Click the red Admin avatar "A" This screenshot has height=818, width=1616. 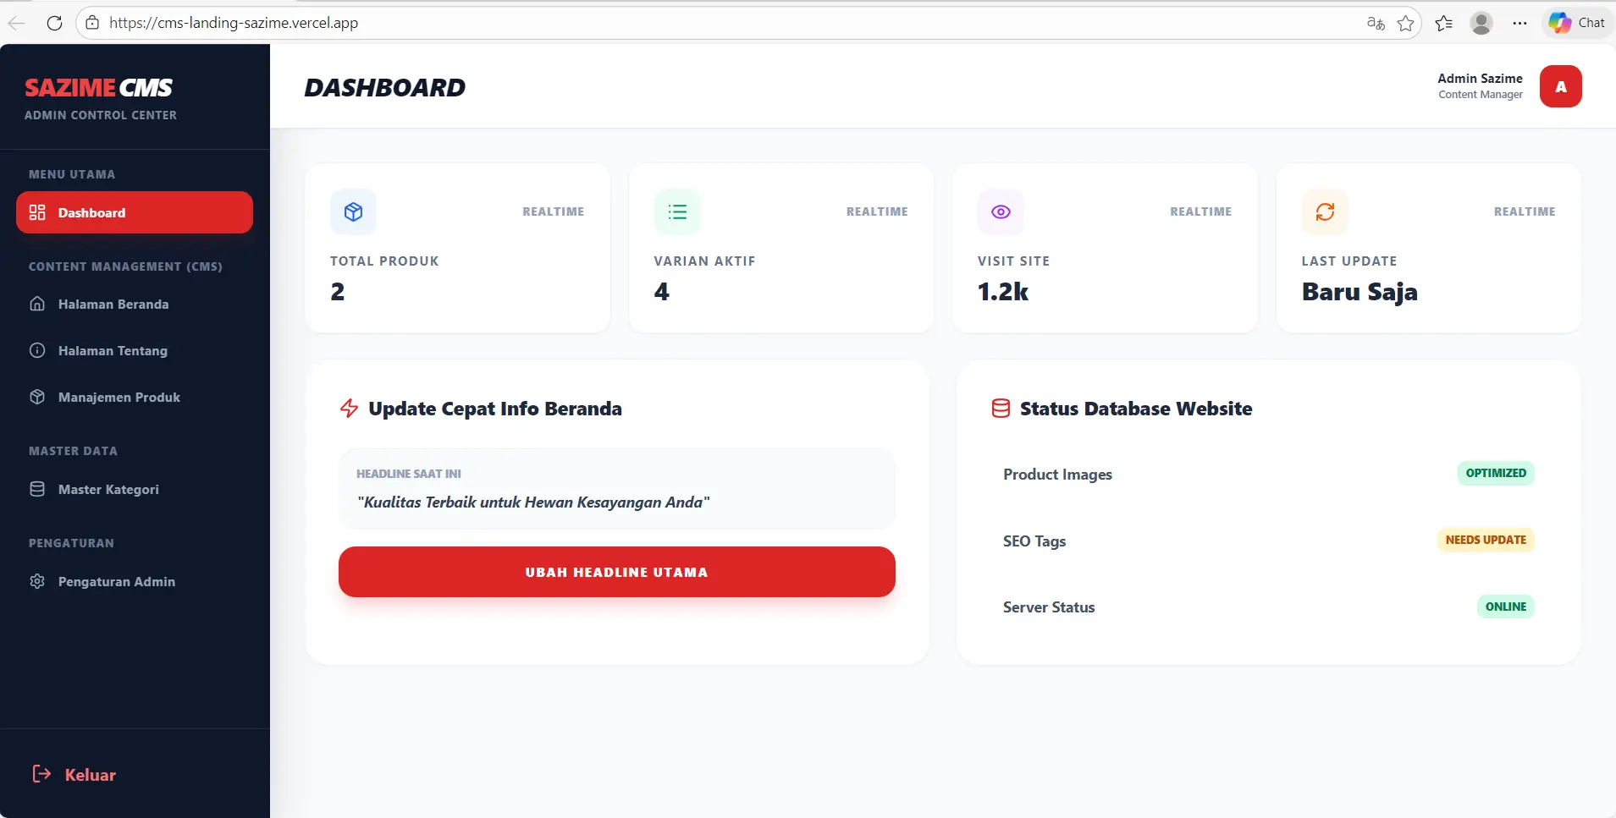1560,86
